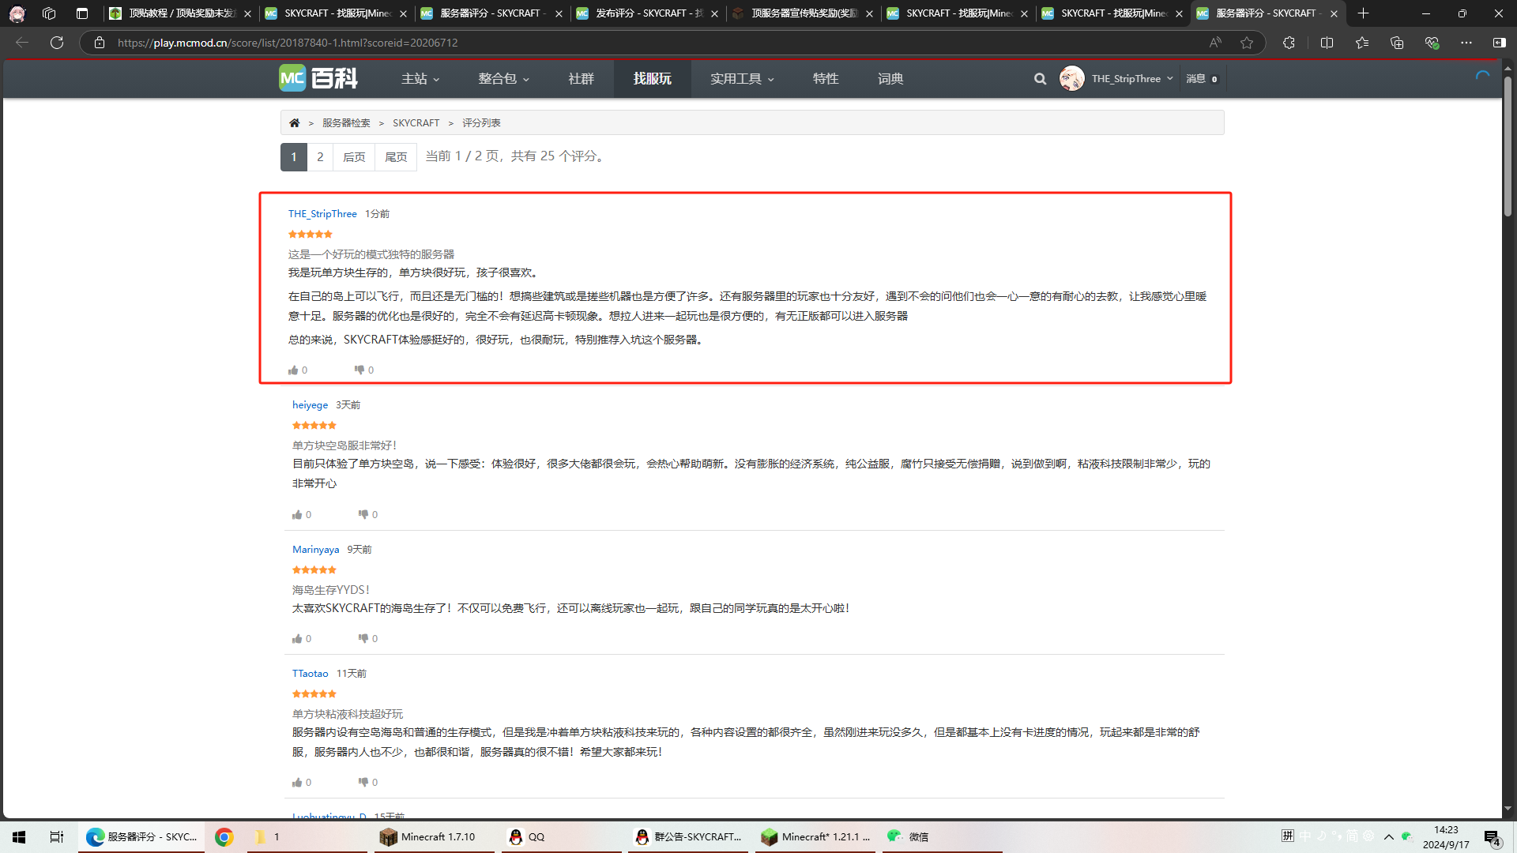Image resolution: width=1517 pixels, height=853 pixels.
Task: Open the site search magnifier icon
Action: click(x=1040, y=79)
